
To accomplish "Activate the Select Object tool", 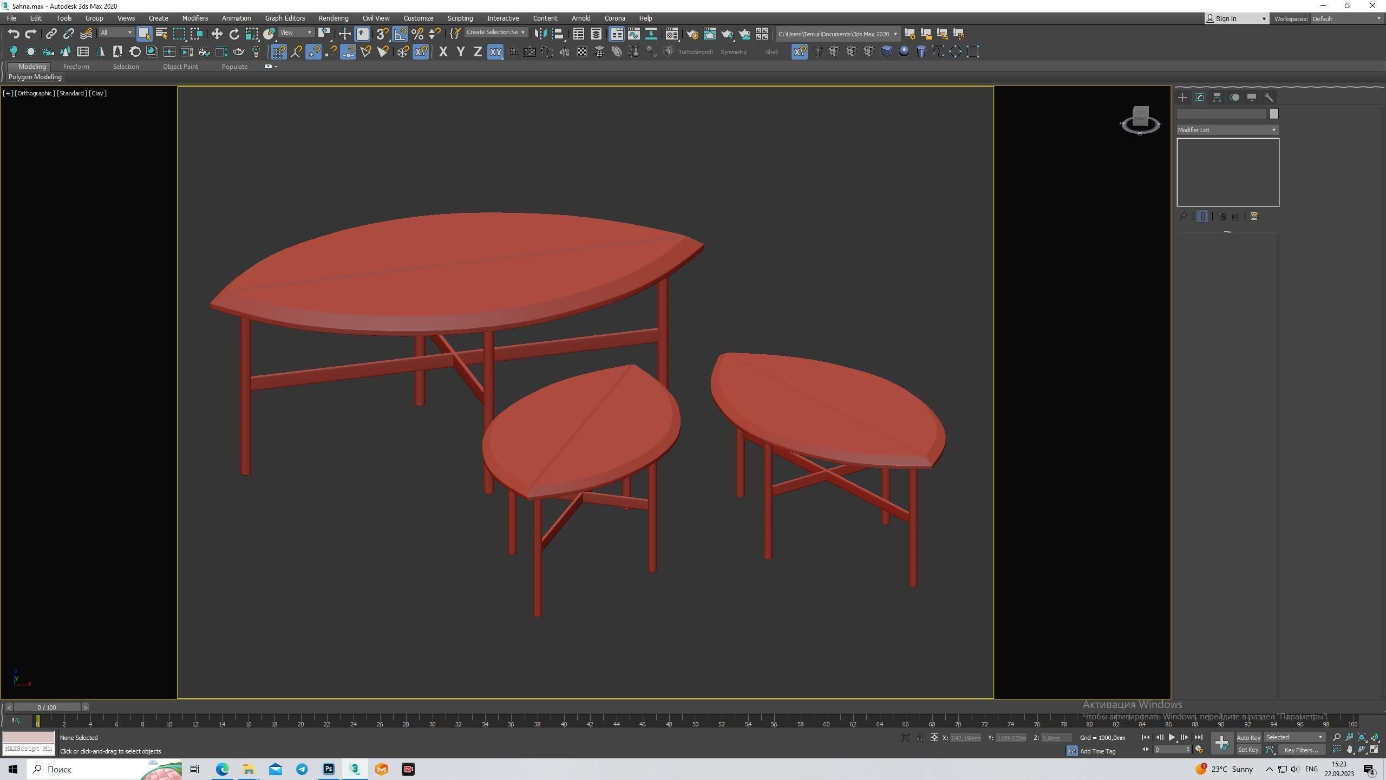I will point(144,34).
